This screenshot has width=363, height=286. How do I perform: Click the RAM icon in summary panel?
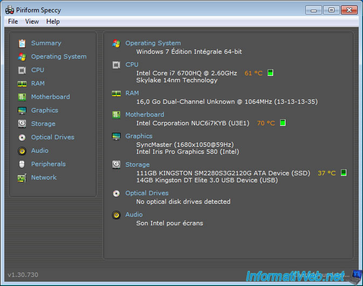[x=116, y=94]
